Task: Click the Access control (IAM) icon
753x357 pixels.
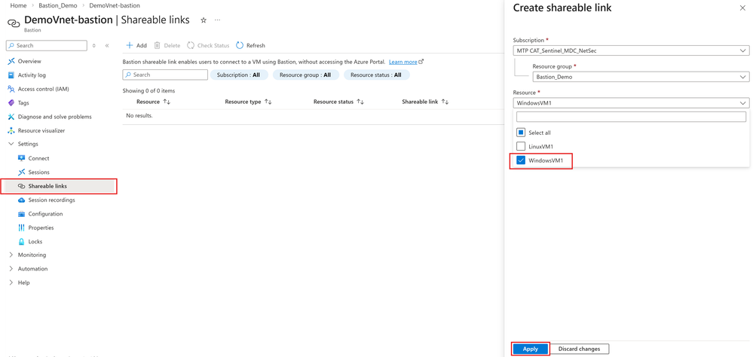Action: [x=11, y=89]
